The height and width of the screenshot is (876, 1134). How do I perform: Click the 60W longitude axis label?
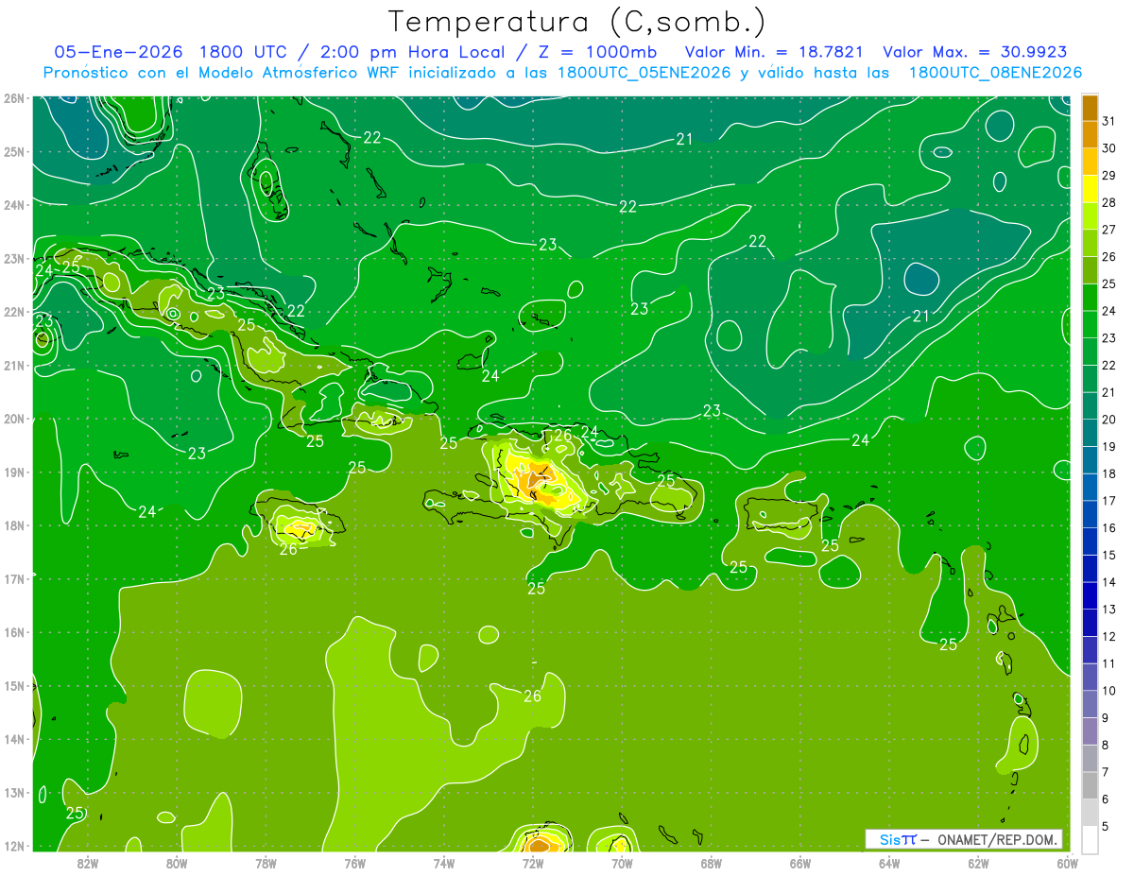(1067, 863)
